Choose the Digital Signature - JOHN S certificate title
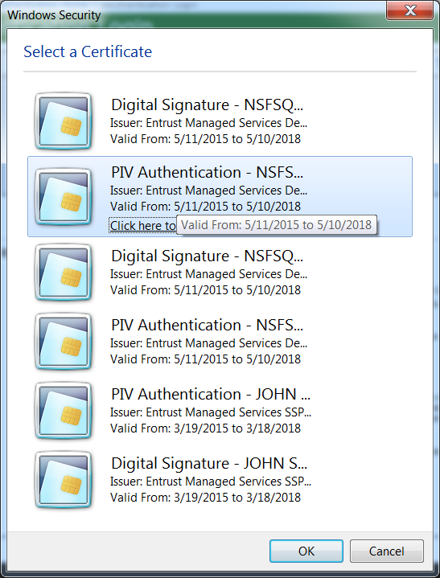Screen dimensions: 440x578 [x=209, y=463]
